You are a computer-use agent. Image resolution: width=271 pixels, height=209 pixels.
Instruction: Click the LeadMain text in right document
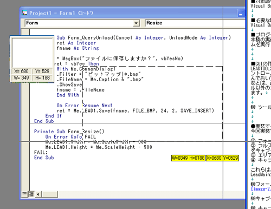(x=261, y=174)
